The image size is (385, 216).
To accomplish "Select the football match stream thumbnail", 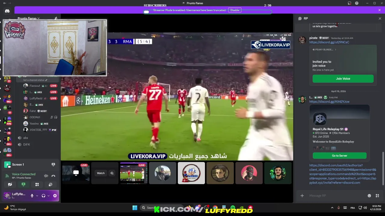I will 134,173.
